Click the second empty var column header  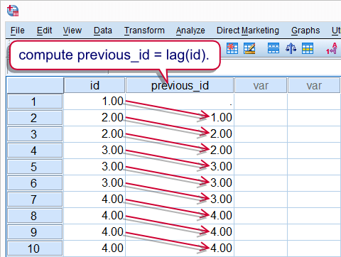(x=314, y=85)
